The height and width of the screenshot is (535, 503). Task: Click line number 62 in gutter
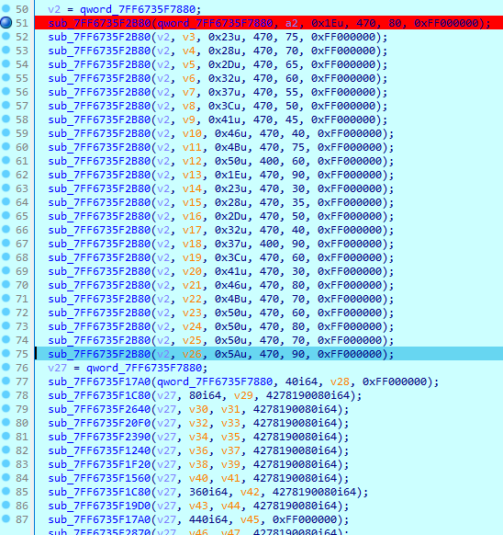pyautogui.click(x=22, y=175)
